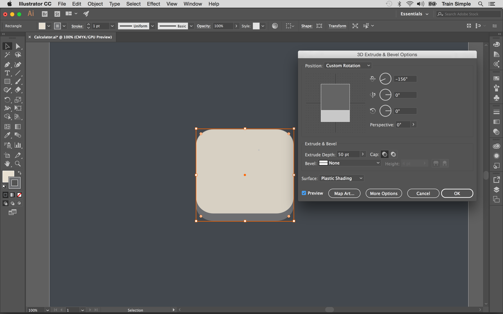Viewport: 503px width, 314px height.
Task: Uncheck the Preview checkbox
Action: (304, 193)
